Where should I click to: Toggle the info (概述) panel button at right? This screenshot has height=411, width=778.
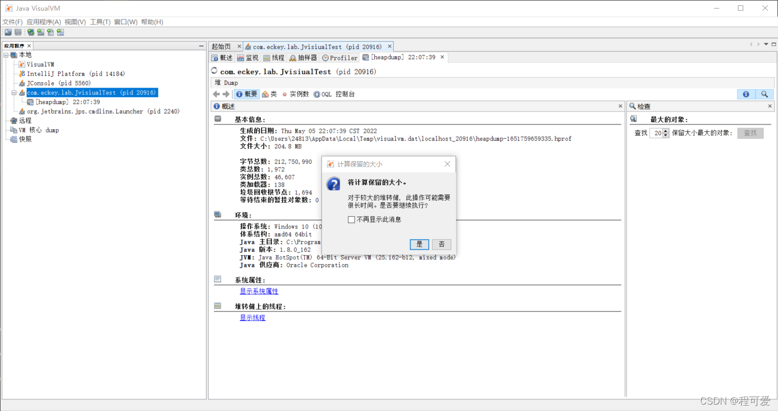(x=746, y=94)
